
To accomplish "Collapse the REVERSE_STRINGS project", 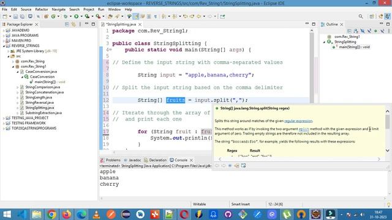I will (x=4, y=46).
